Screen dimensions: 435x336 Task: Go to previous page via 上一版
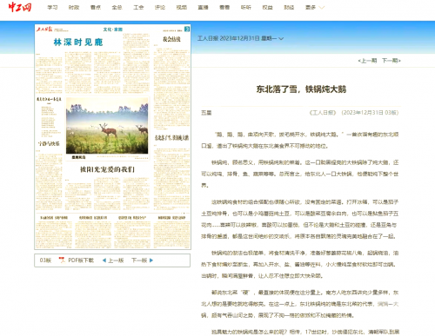pyautogui.click(x=116, y=260)
